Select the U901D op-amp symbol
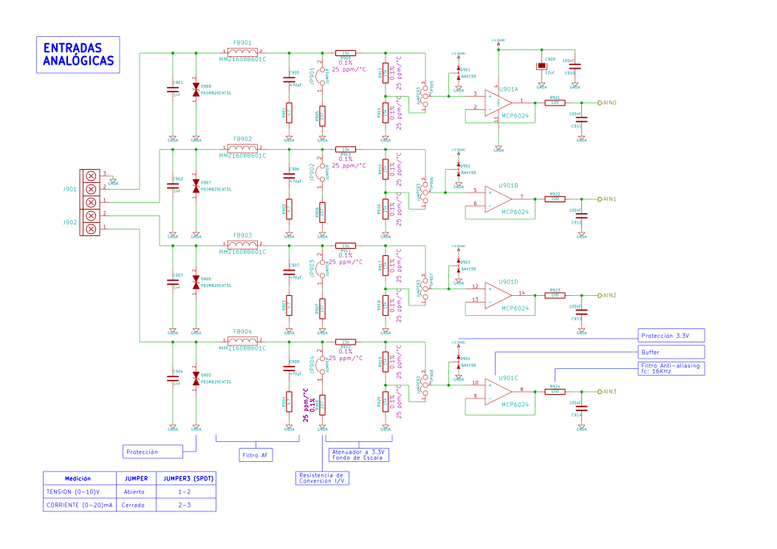Screen dimensions: 777x549 pos(498,296)
